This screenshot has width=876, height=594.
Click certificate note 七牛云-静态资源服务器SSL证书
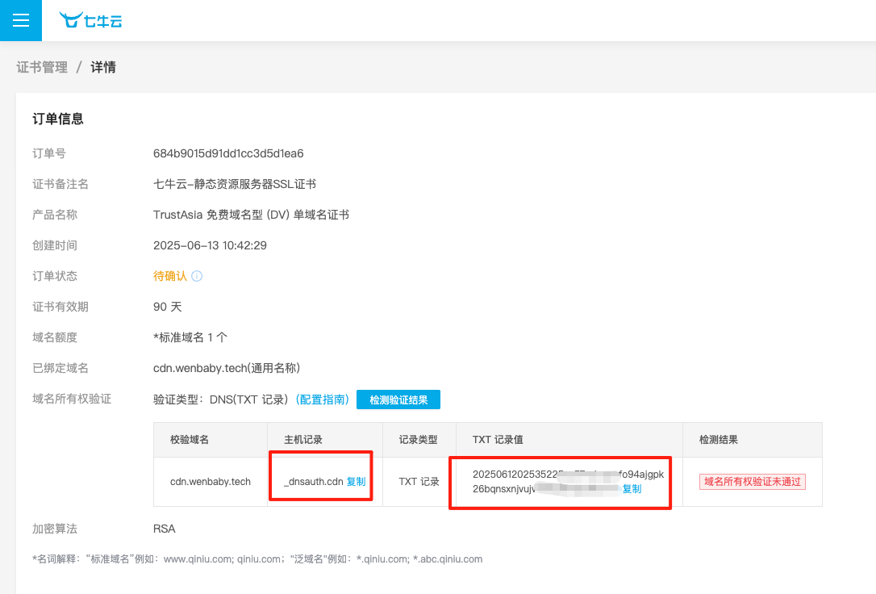(235, 184)
